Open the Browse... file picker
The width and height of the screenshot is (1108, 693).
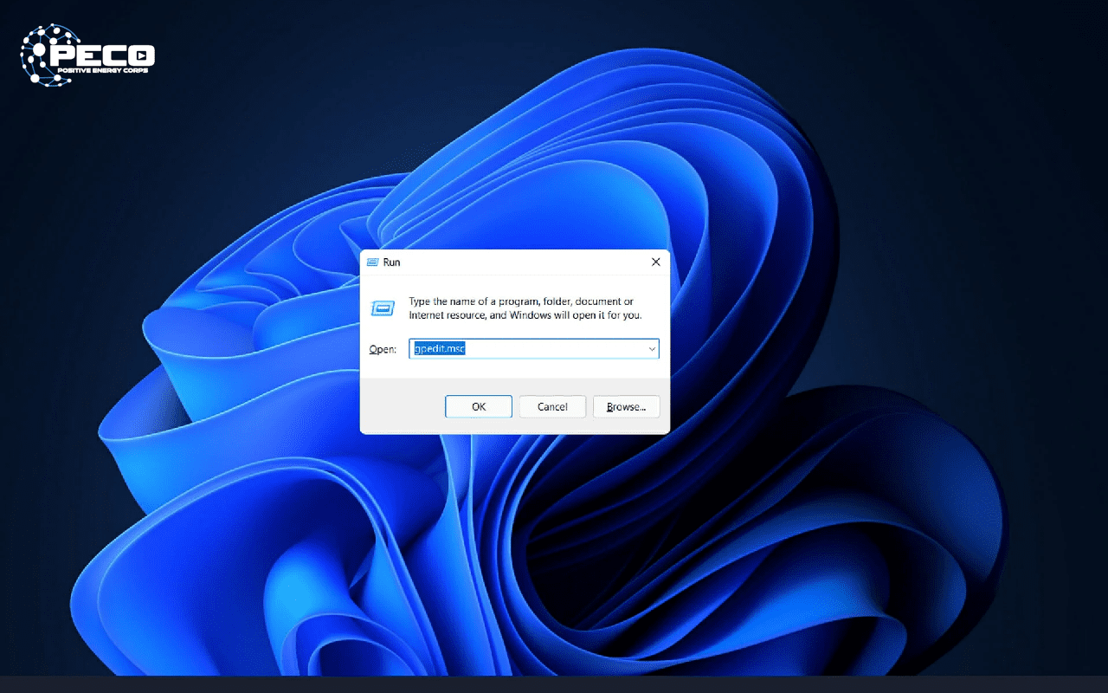point(627,406)
